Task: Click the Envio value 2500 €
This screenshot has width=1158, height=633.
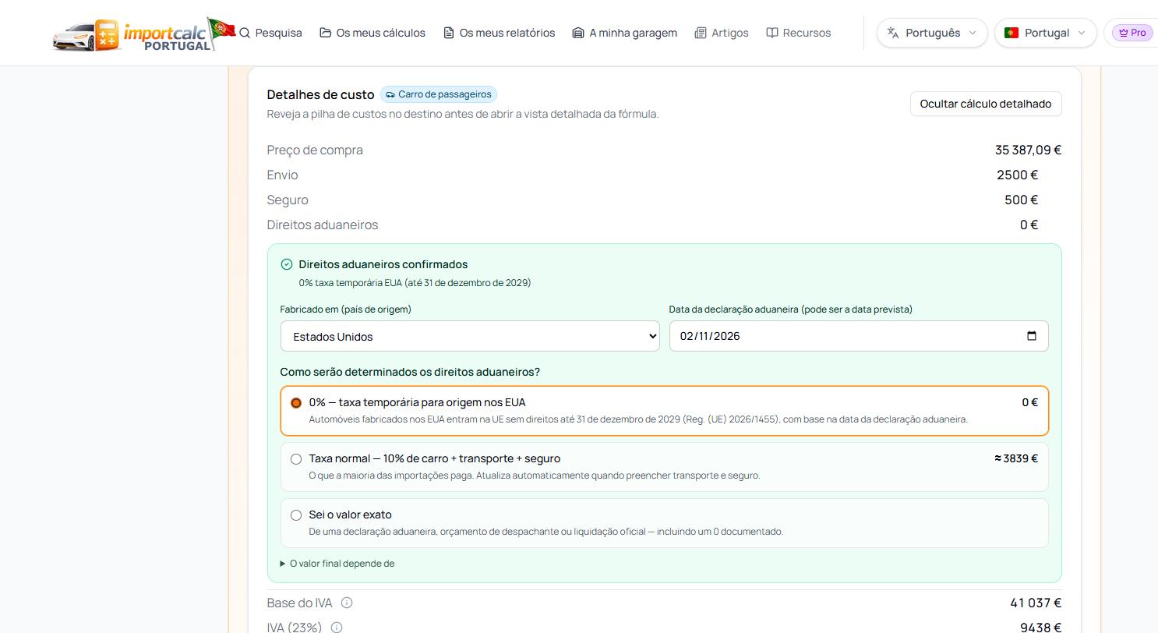Action: tap(1018, 175)
